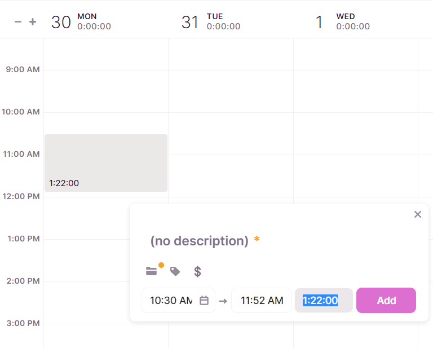Click Tuesday's 10:00 AM time slot
Image resolution: width=433 pixels, height=348 pixels.
[231, 134]
